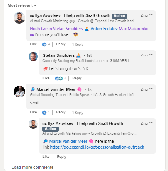Reply to Ilya's top comment
This screenshot has width=168, height=171.
pyautogui.click(x=61, y=44)
